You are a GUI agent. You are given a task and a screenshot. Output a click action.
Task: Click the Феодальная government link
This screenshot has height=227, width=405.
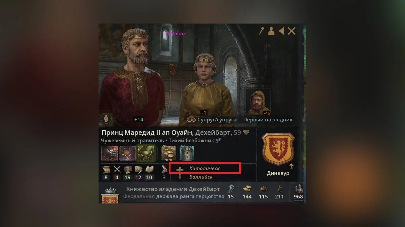point(139,196)
